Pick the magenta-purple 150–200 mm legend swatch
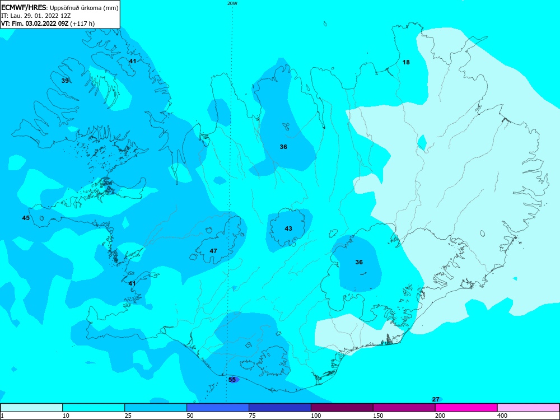560x420 pixels. (404, 408)
